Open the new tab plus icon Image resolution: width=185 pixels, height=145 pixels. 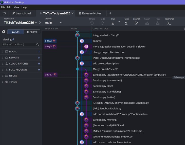(x=110, y=13)
